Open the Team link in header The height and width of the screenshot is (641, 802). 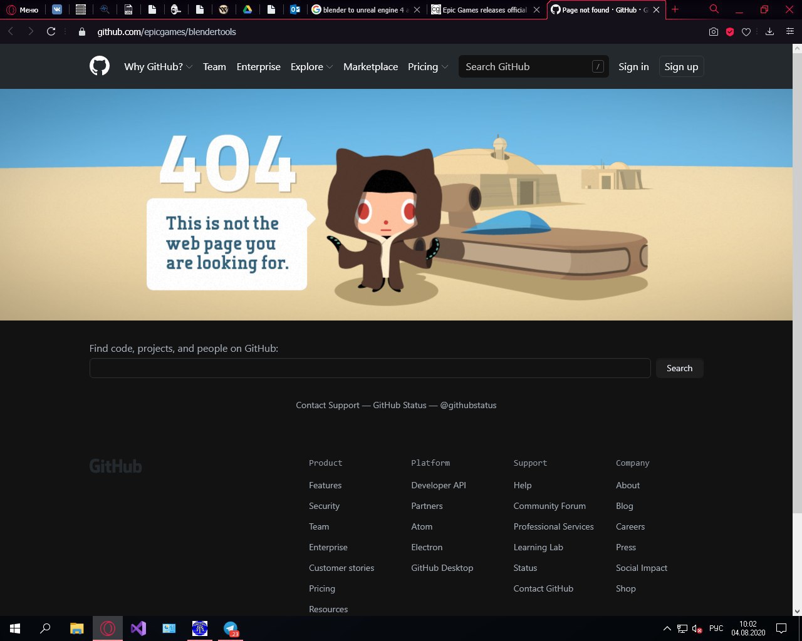tap(214, 67)
